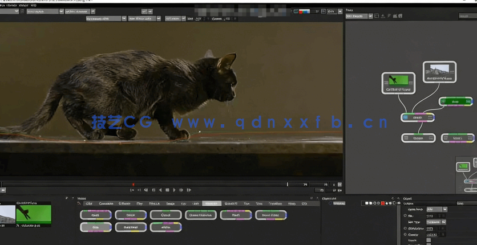Click the RGB color channels icon above viewer
477x245 pixels.
[x=305, y=11]
